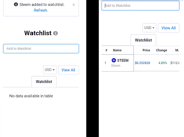Sort table by Name column

click(117, 50)
